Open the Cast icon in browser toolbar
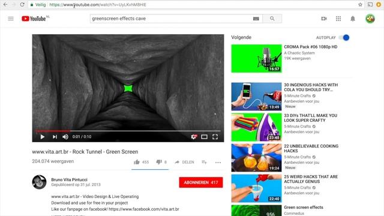 (370, 4)
